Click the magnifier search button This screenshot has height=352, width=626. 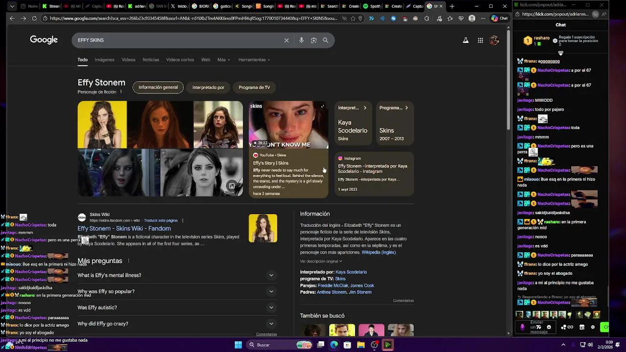pos(326,40)
